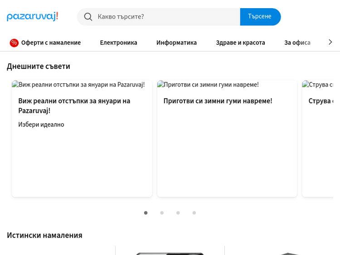340x255 pixels.
Task: Select the first carousel dot
Action: point(146,213)
